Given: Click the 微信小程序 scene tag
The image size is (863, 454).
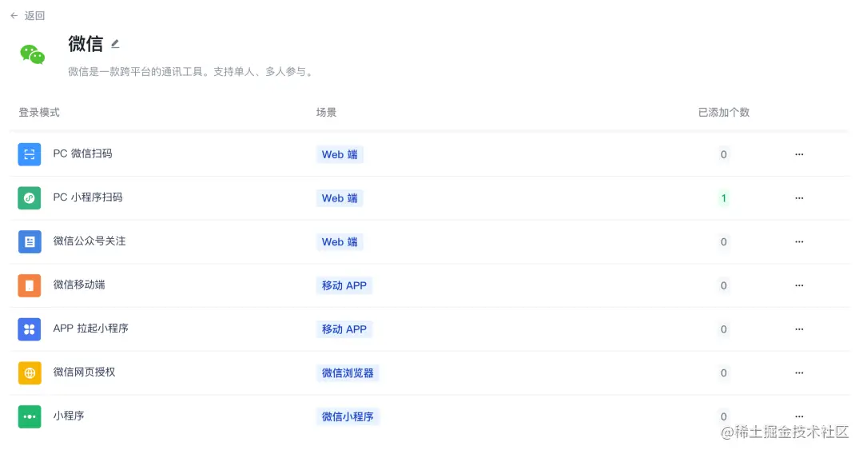Looking at the screenshot, I should 348,416.
